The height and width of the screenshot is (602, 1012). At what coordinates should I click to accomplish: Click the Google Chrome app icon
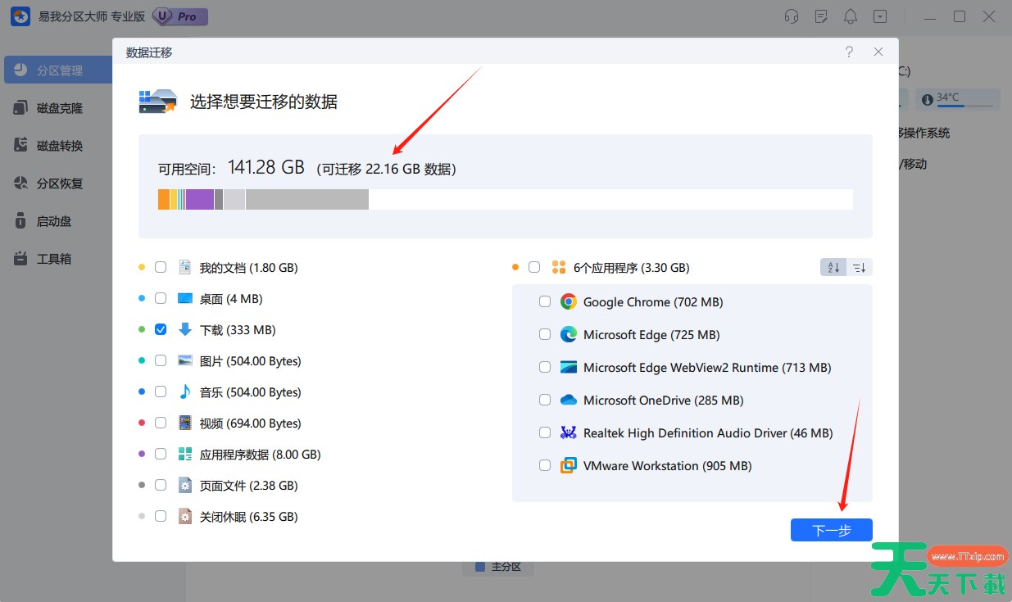pyautogui.click(x=568, y=302)
